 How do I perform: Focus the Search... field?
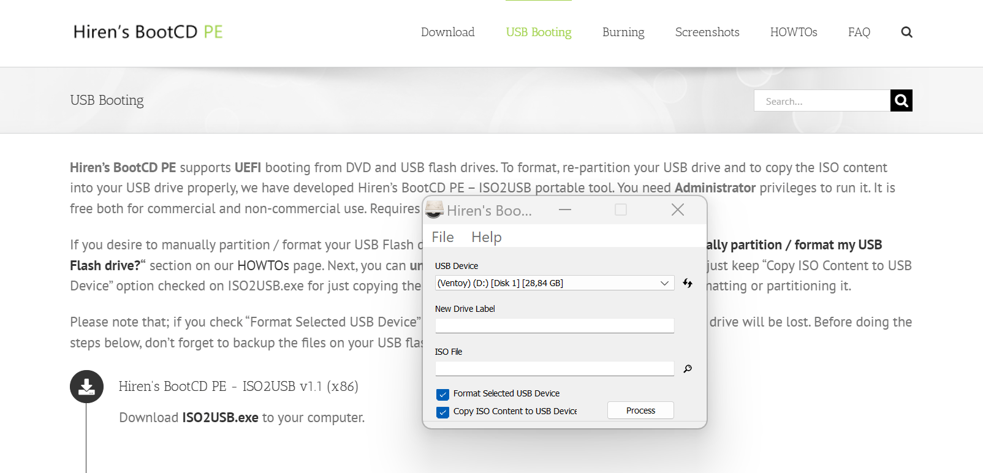pos(822,100)
